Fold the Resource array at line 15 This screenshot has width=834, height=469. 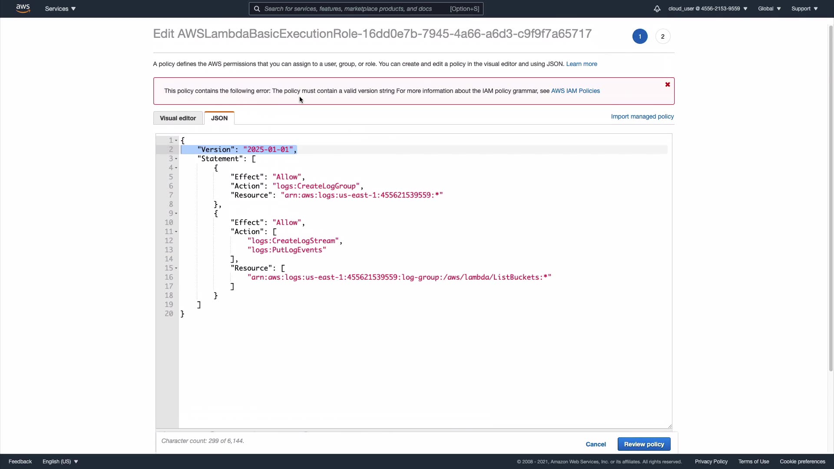pyautogui.click(x=176, y=268)
